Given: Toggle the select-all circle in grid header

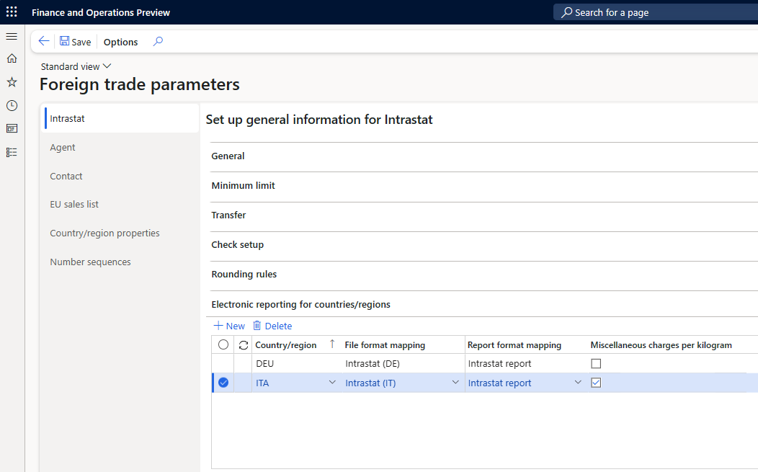Looking at the screenshot, I should [x=223, y=344].
